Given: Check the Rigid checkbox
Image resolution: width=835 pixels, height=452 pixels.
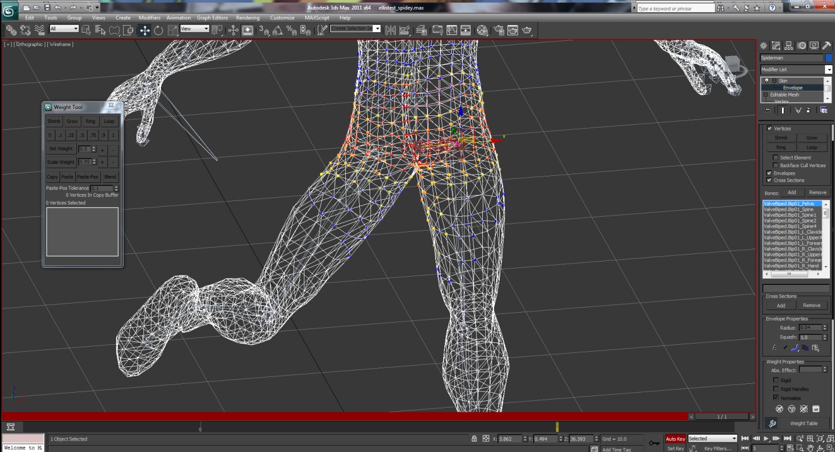Looking at the screenshot, I should 776,380.
